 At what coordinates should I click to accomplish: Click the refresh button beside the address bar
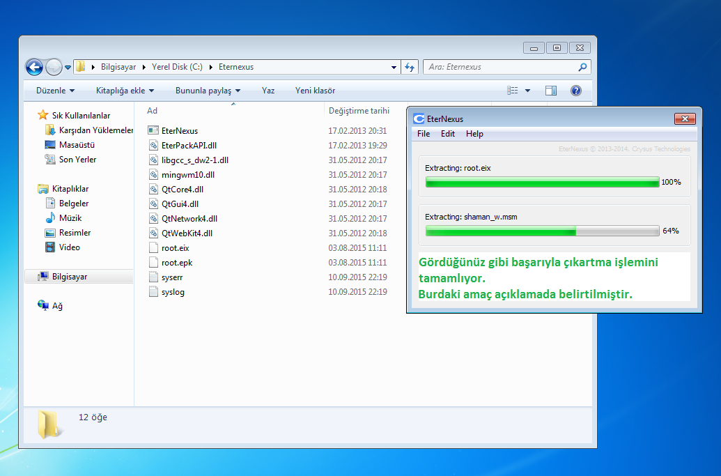tap(409, 67)
